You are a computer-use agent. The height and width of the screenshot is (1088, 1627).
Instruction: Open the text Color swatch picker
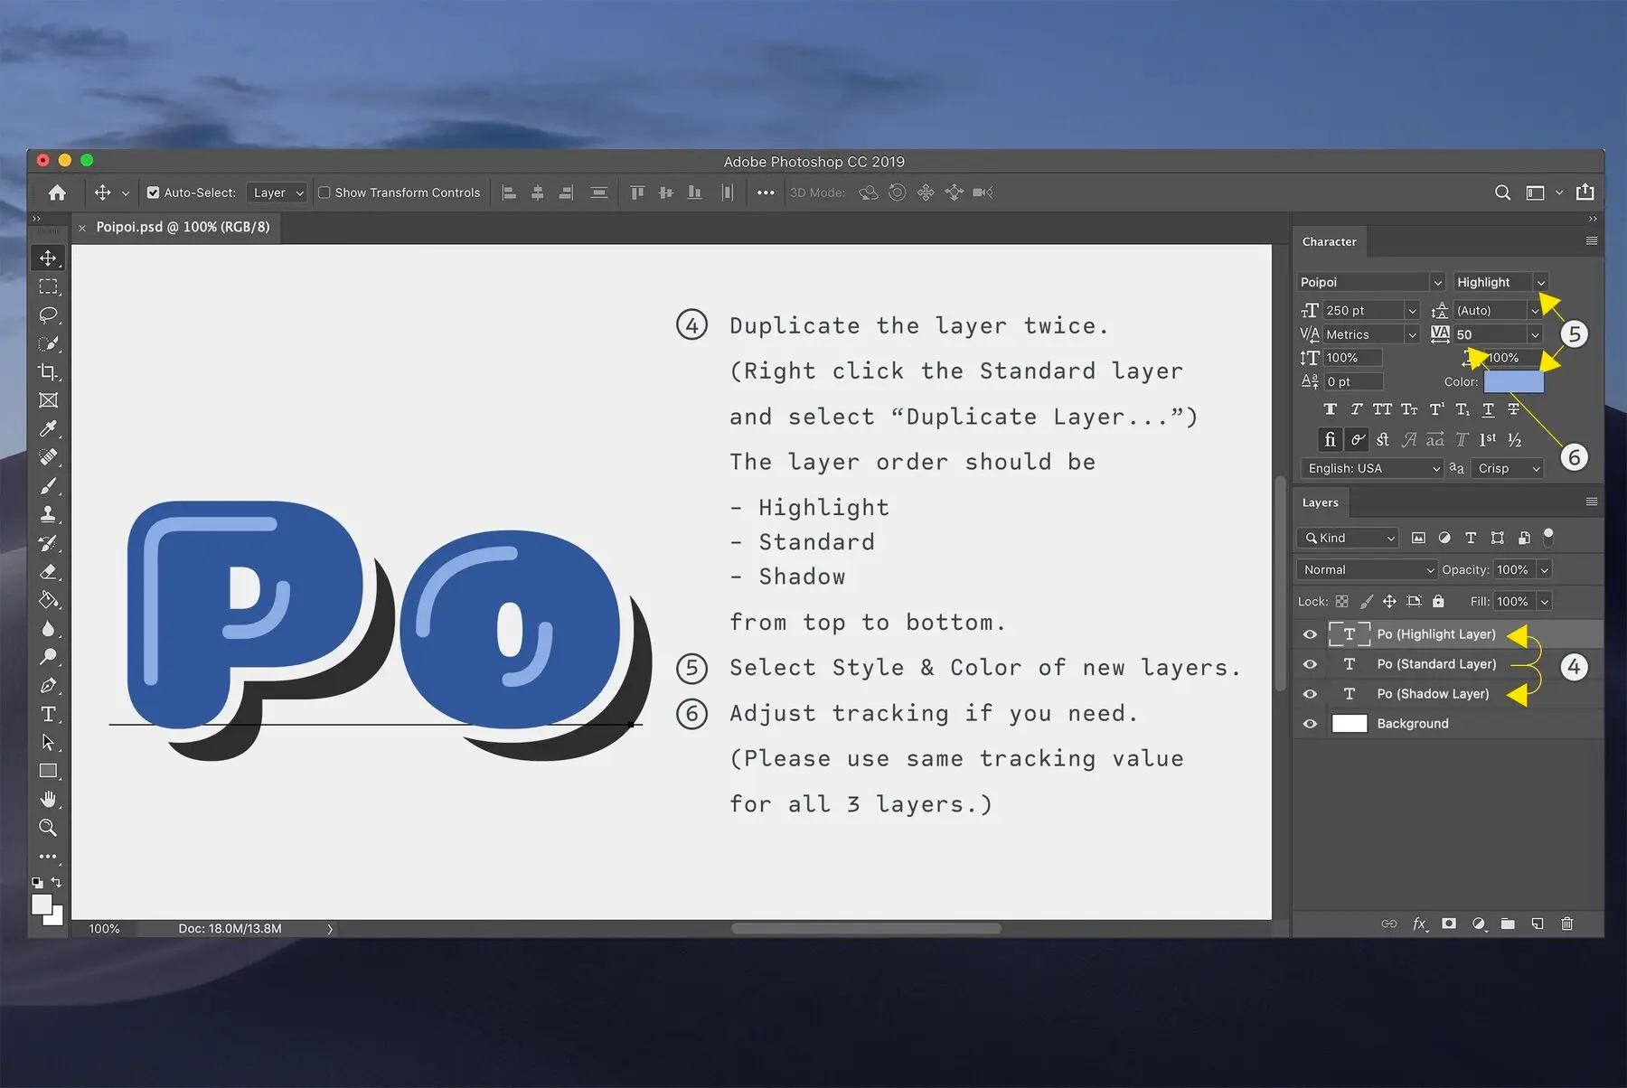(1513, 381)
